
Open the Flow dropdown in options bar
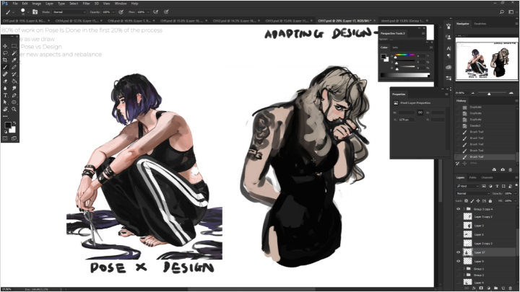click(148, 12)
